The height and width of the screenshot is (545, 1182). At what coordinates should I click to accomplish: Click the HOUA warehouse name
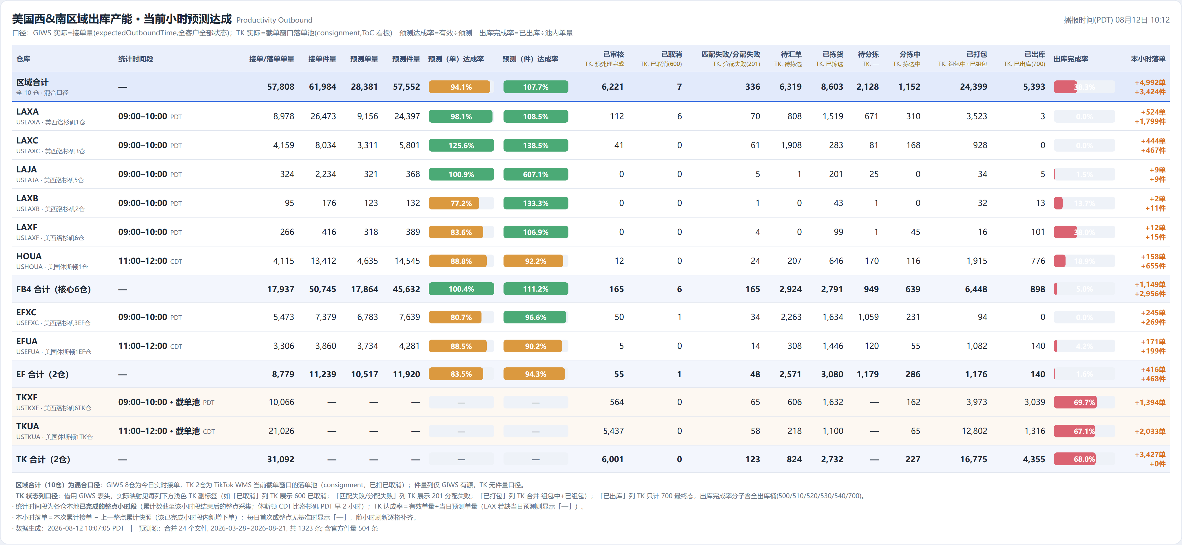(x=29, y=257)
